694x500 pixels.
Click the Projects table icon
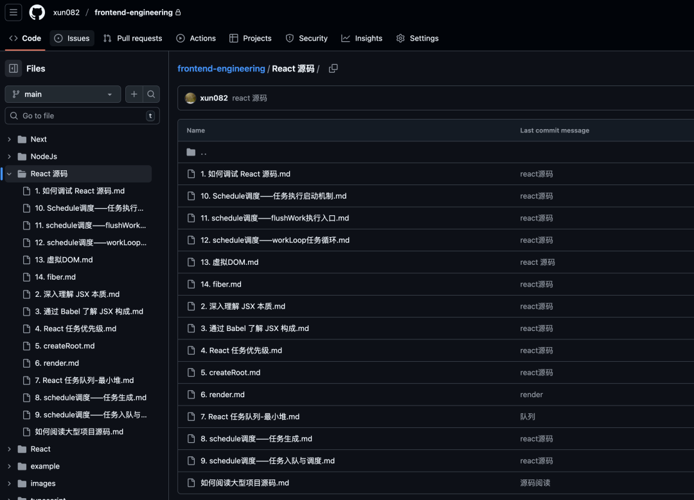(234, 39)
